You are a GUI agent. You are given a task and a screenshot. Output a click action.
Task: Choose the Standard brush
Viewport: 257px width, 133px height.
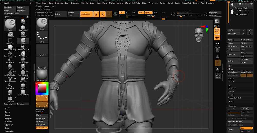point(23,35)
